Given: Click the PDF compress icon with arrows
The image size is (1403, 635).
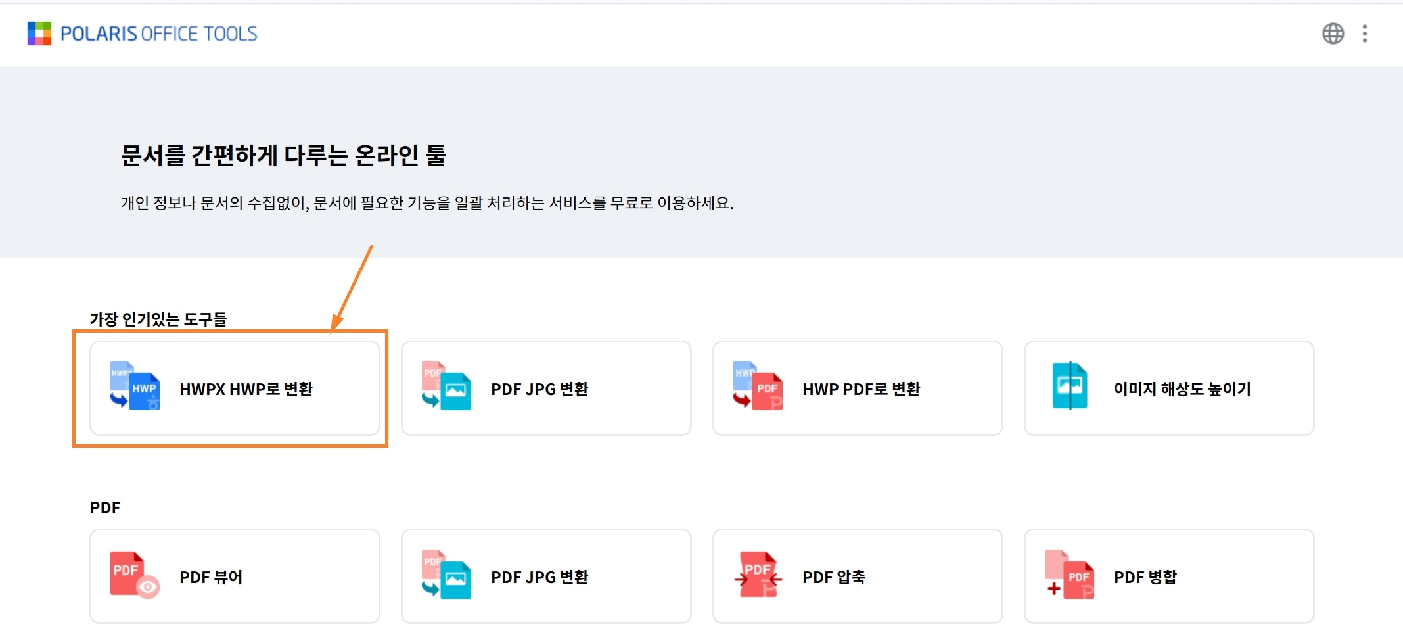Looking at the screenshot, I should point(758,575).
